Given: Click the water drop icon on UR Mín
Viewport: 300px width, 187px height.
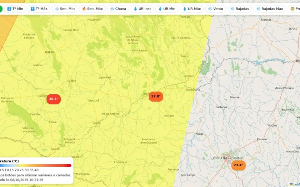Looking at the screenshot, I should [160, 9].
